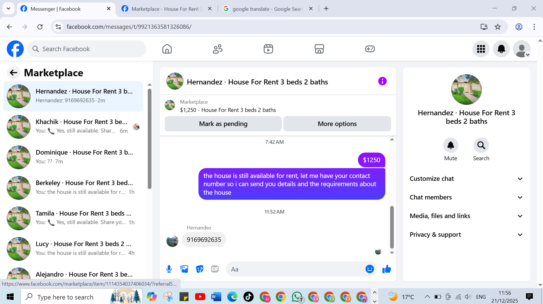This screenshot has width=543, height=304.
Task: Open account profile picture menu
Action: coord(522,49)
